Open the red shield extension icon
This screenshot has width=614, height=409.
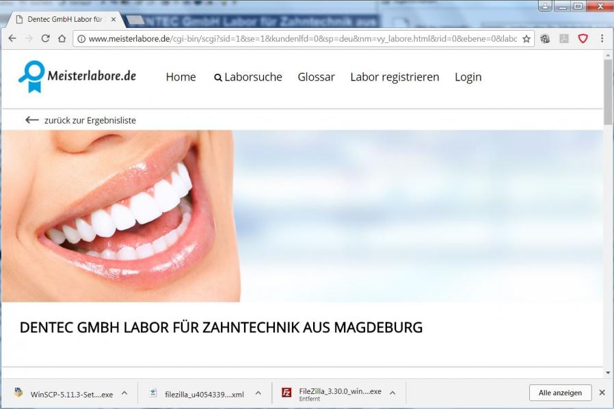click(583, 38)
